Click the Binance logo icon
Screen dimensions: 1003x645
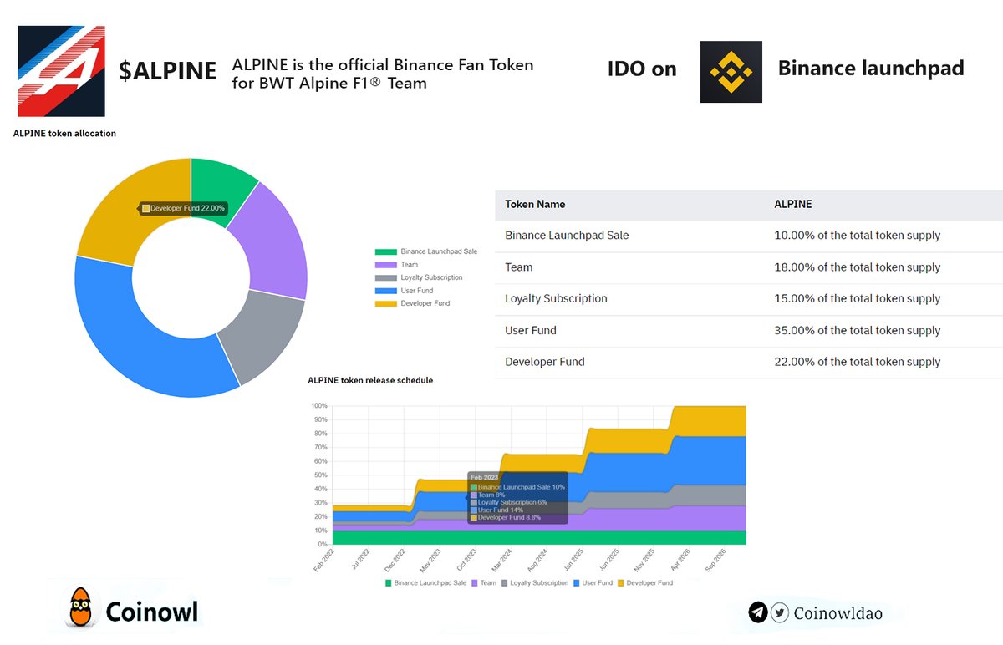(731, 72)
